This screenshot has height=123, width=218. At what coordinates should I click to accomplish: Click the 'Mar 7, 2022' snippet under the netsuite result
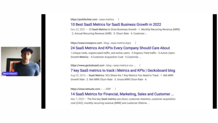(77, 99)
